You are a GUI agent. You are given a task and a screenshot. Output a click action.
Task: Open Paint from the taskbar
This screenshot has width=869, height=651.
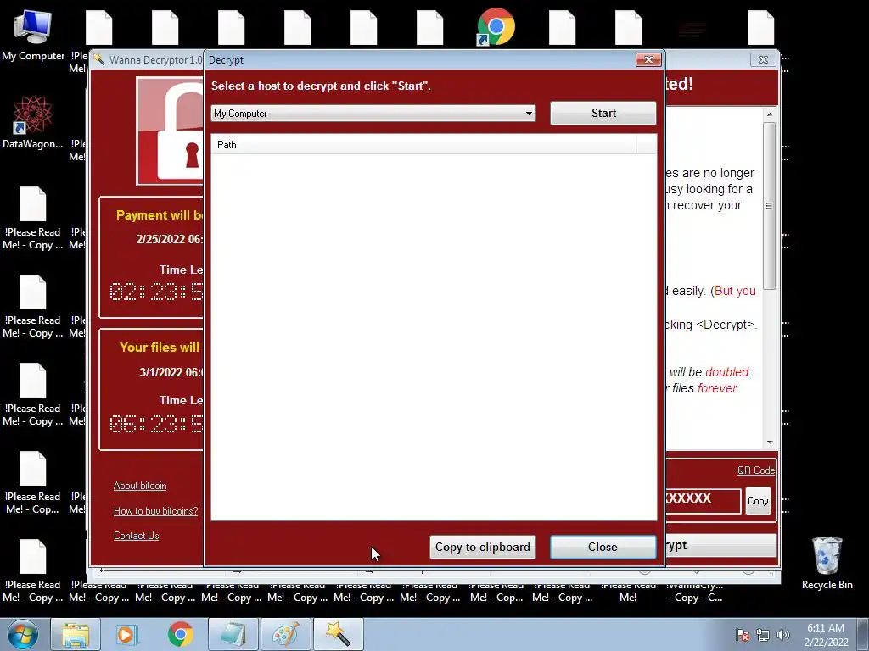pyautogui.click(x=285, y=634)
